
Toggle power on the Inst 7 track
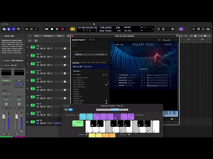click(38, 98)
